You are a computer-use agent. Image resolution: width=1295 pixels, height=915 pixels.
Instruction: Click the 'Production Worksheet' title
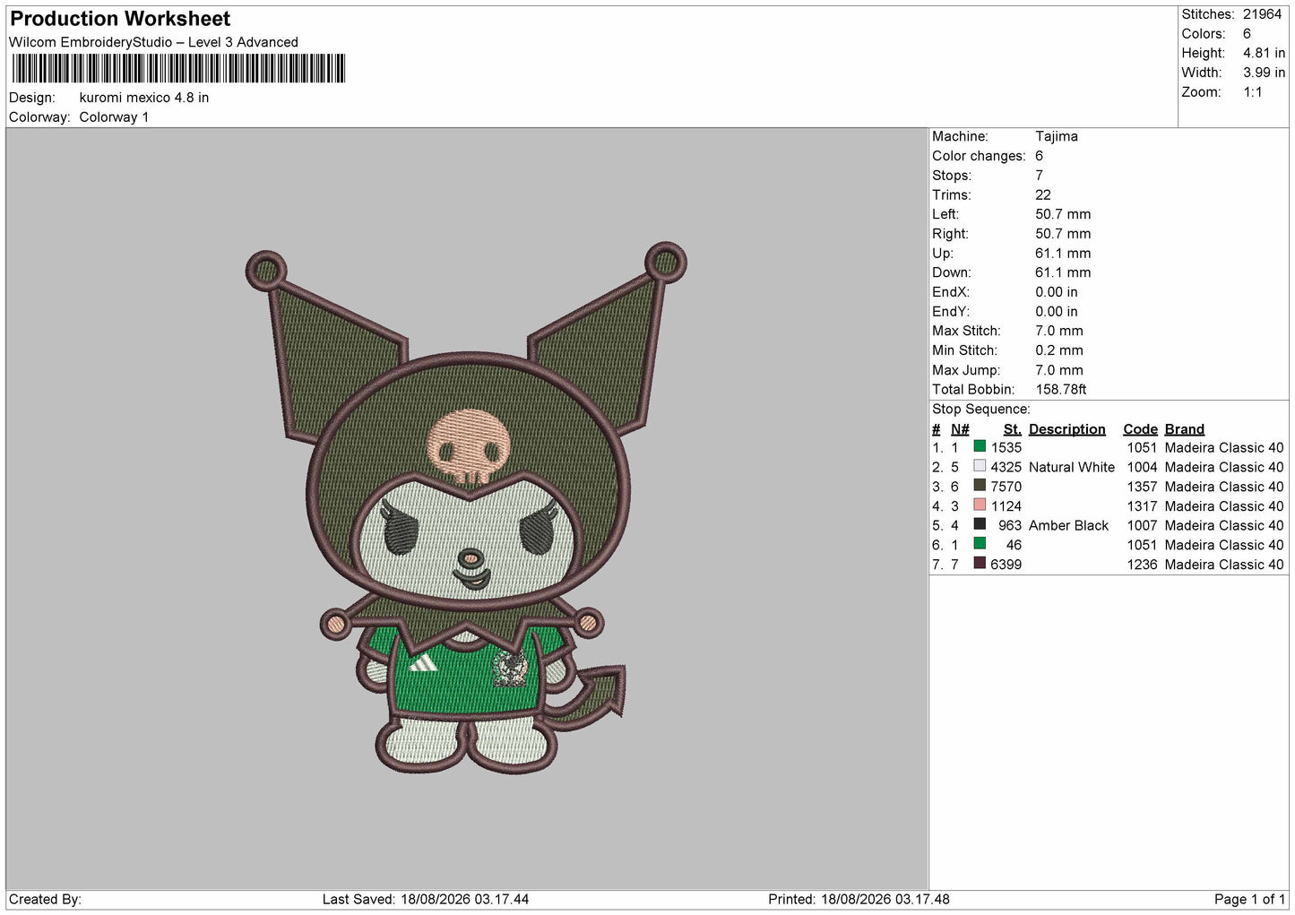pyautogui.click(x=120, y=19)
